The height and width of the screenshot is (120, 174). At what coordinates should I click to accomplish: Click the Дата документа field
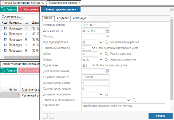(93, 31)
